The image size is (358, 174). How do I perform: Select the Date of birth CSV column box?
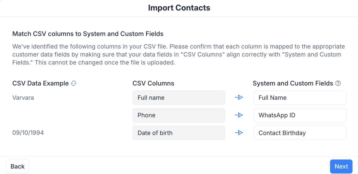pos(179,133)
